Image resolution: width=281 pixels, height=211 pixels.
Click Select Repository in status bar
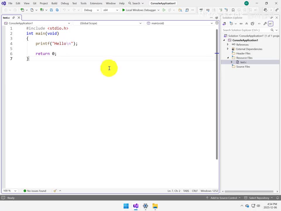[259, 198]
